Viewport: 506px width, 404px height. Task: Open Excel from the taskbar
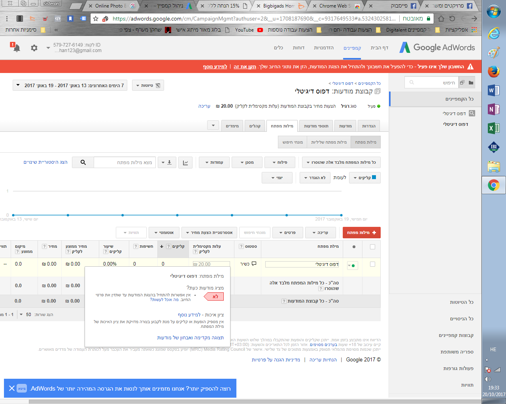pyautogui.click(x=494, y=128)
